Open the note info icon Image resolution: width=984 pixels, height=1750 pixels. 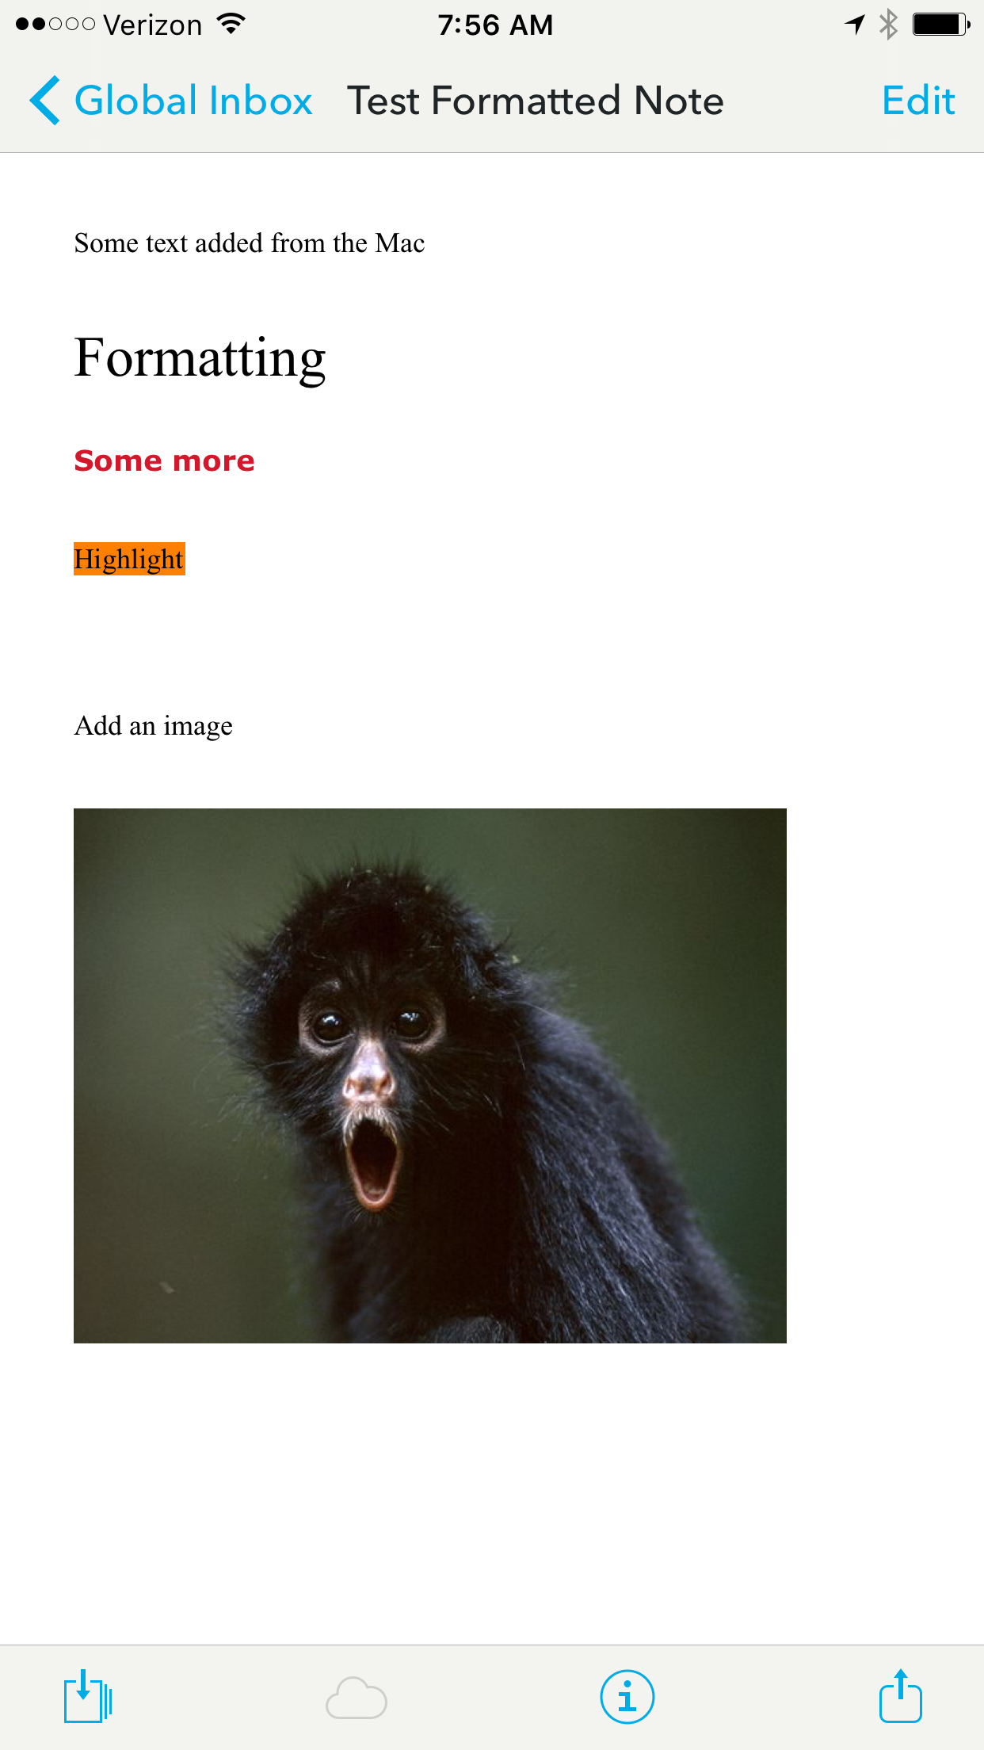(627, 1697)
